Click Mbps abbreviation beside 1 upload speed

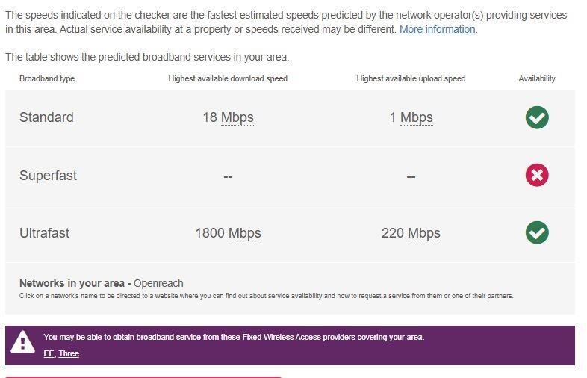(x=416, y=117)
